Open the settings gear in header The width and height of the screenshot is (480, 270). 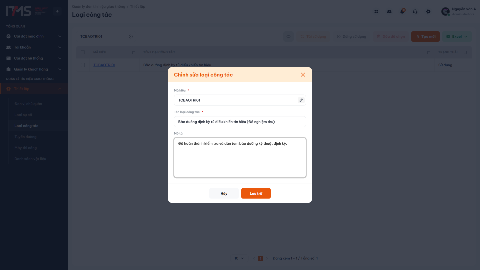[428, 11]
